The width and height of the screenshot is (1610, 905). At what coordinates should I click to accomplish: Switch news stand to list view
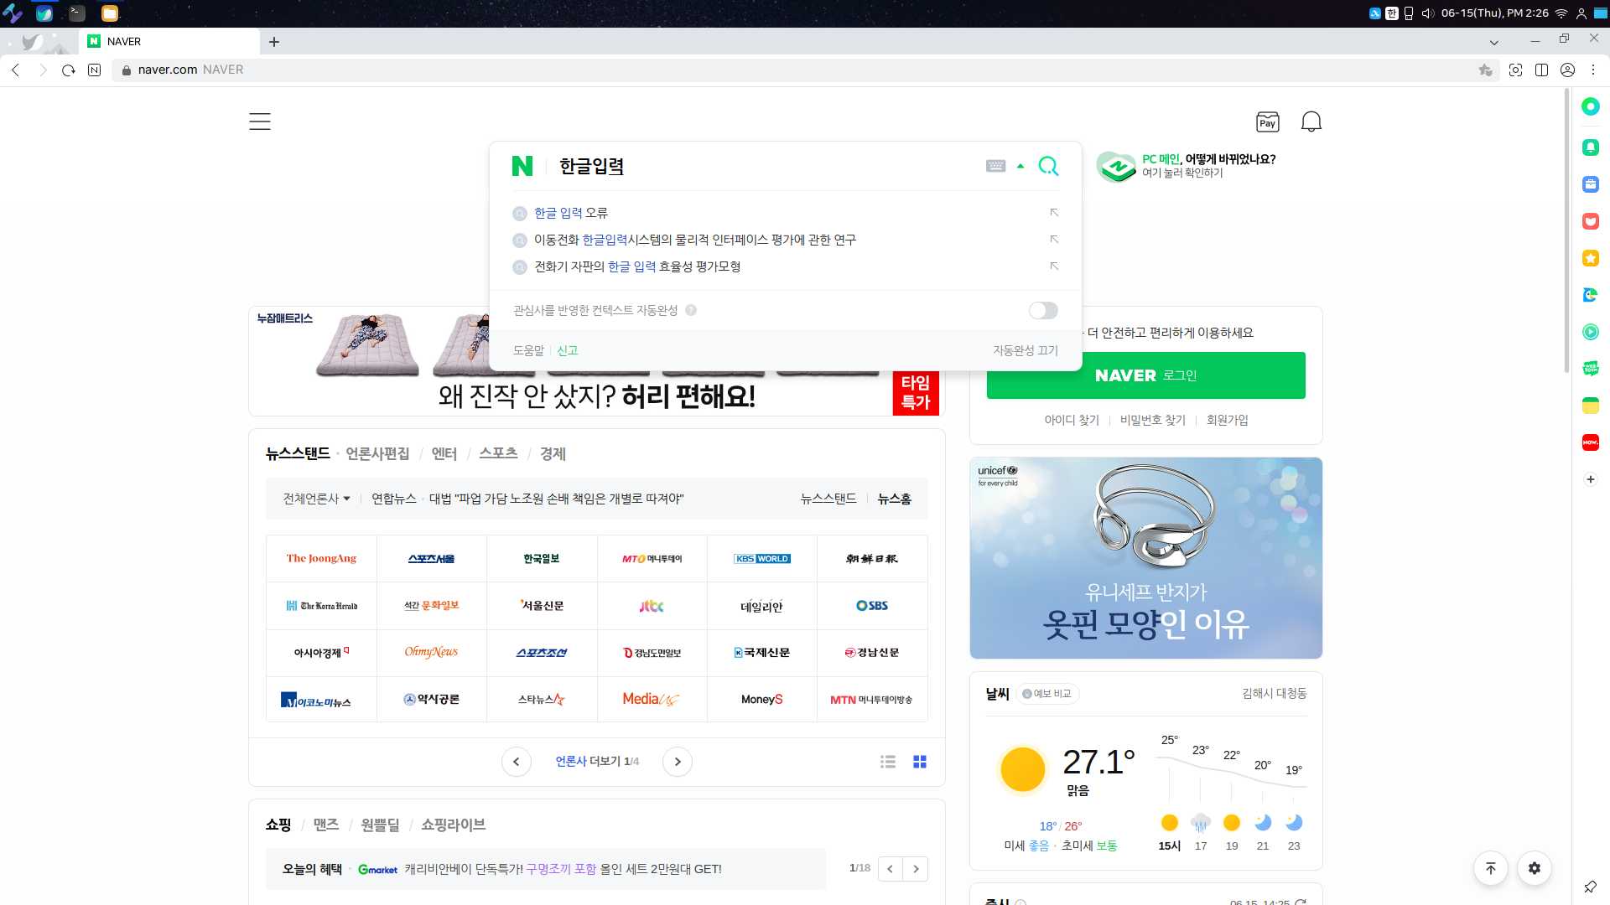click(888, 762)
